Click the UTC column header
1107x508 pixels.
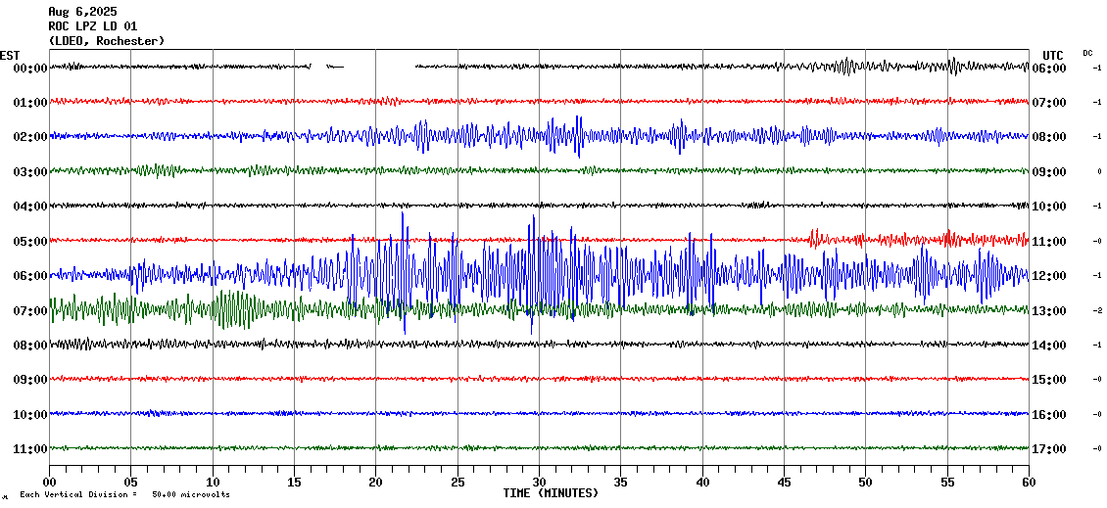1052,55
